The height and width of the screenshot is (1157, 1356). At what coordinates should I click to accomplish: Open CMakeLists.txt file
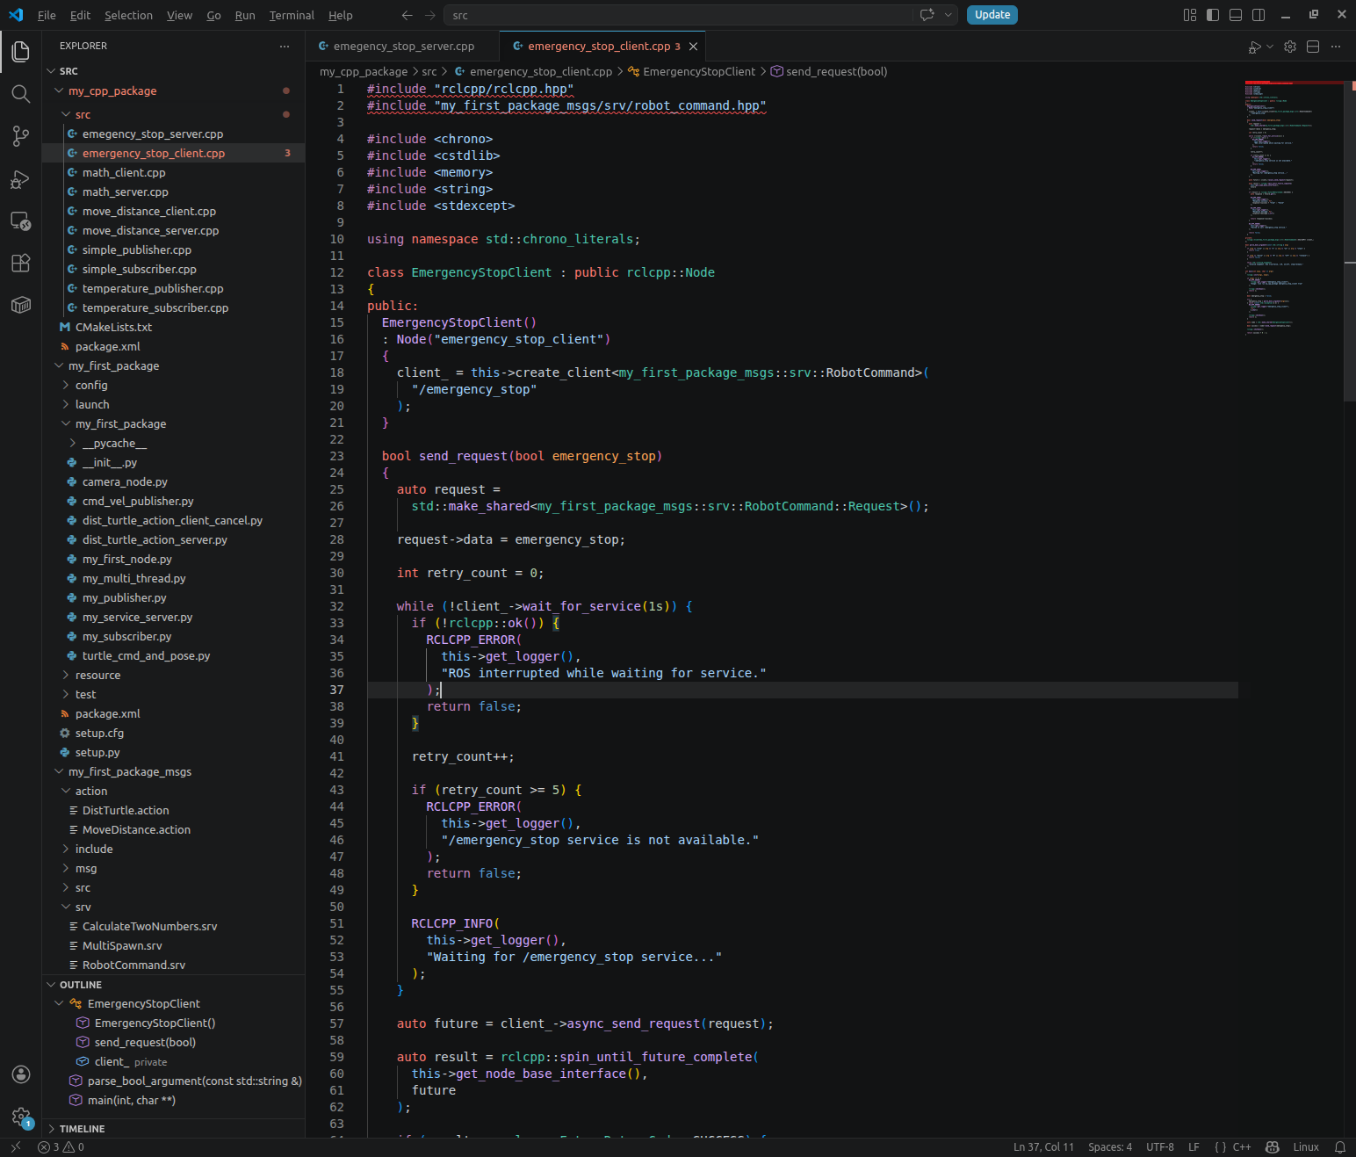point(113,327)
